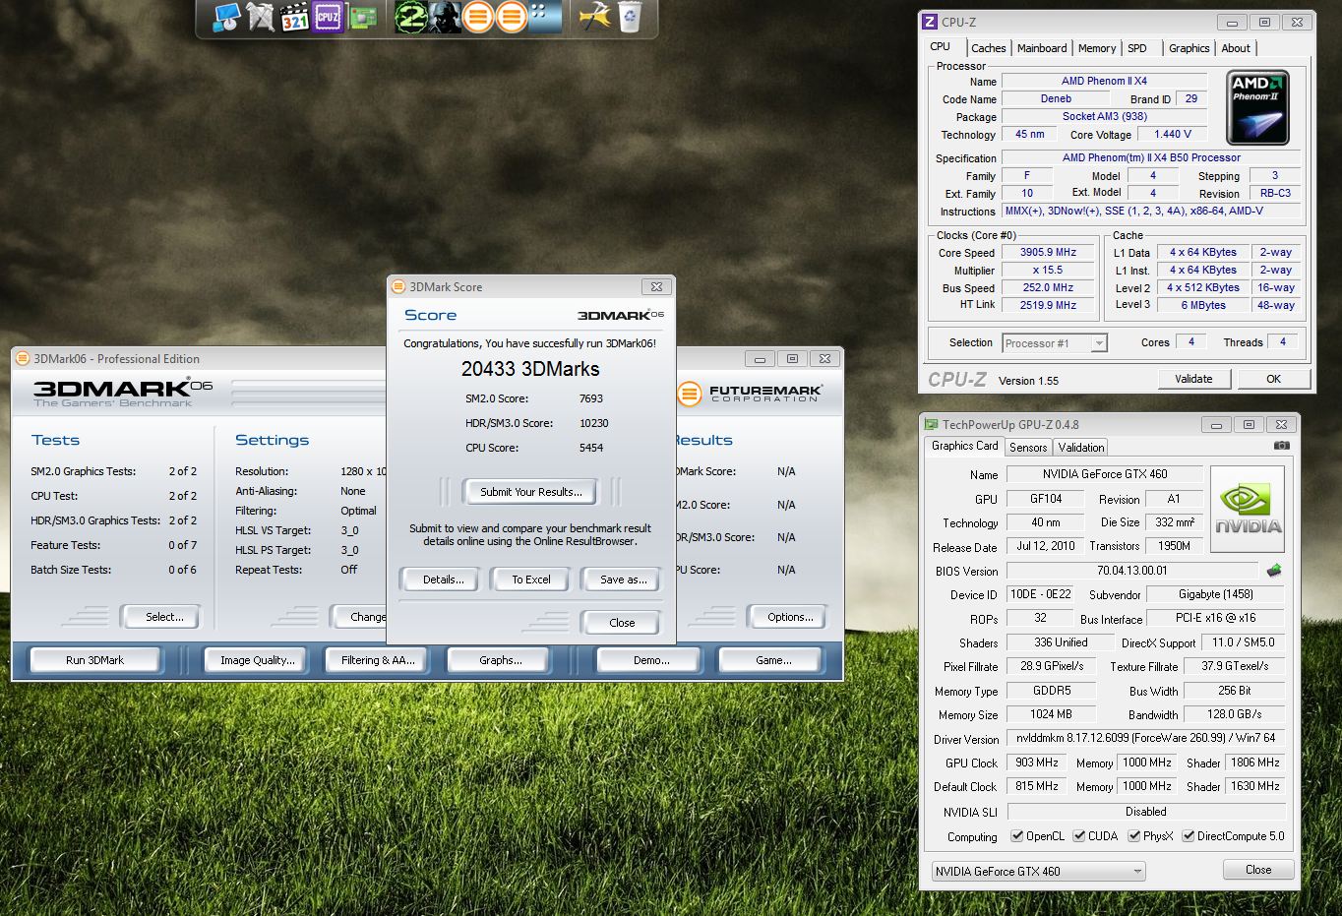Switch to the Validation tab in GPU-Z
Viewport: 1342px width, 916px height.
pos(1081,448)
